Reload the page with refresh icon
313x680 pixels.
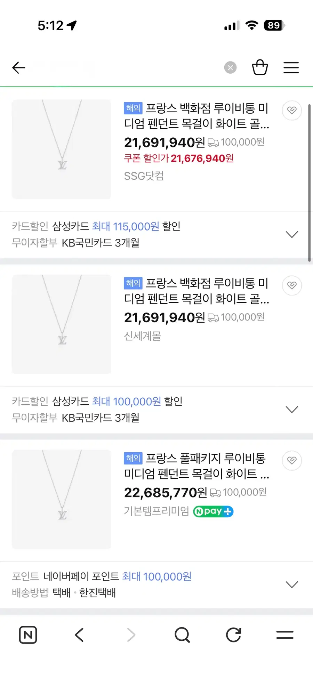(x=233, y=635)
